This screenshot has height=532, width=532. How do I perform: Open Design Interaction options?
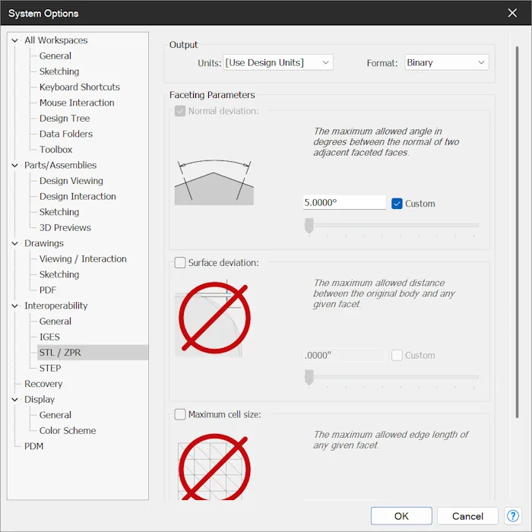pyautogui.click(x=78, y=196)
